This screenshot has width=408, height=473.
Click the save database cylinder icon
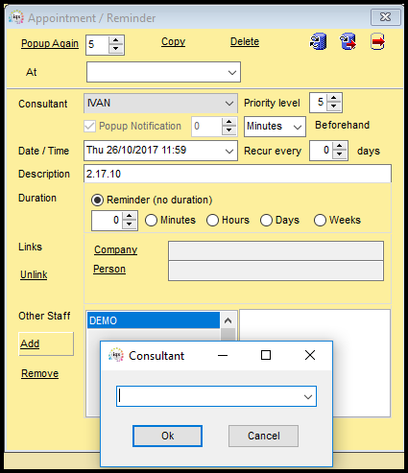point(318,41)
